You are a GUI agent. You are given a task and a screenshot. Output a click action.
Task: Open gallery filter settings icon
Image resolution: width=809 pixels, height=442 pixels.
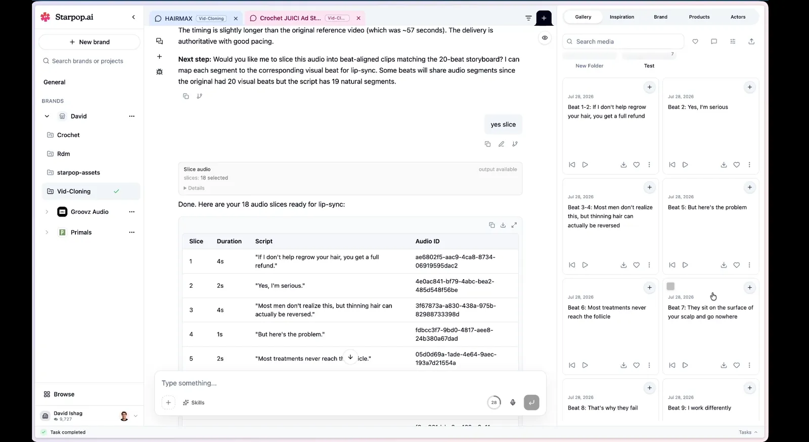(x=733, y=41)
